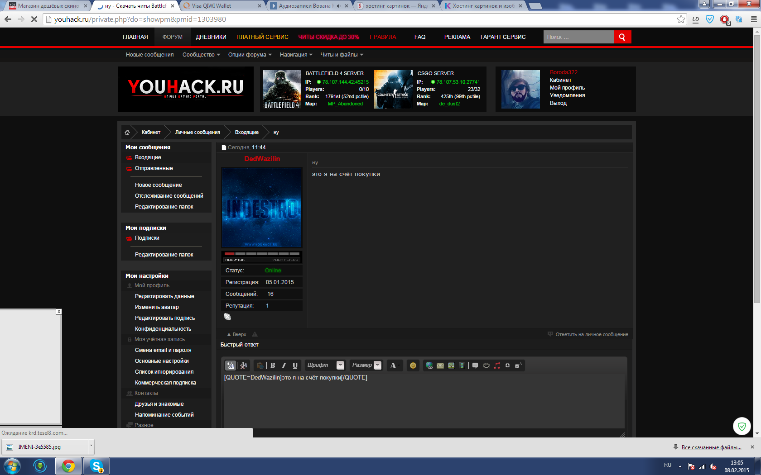Screen dimensions: 761x475
Task: Insert music note audio tag
Action: pos(497,366)
